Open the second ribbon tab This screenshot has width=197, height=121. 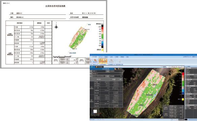101,57
